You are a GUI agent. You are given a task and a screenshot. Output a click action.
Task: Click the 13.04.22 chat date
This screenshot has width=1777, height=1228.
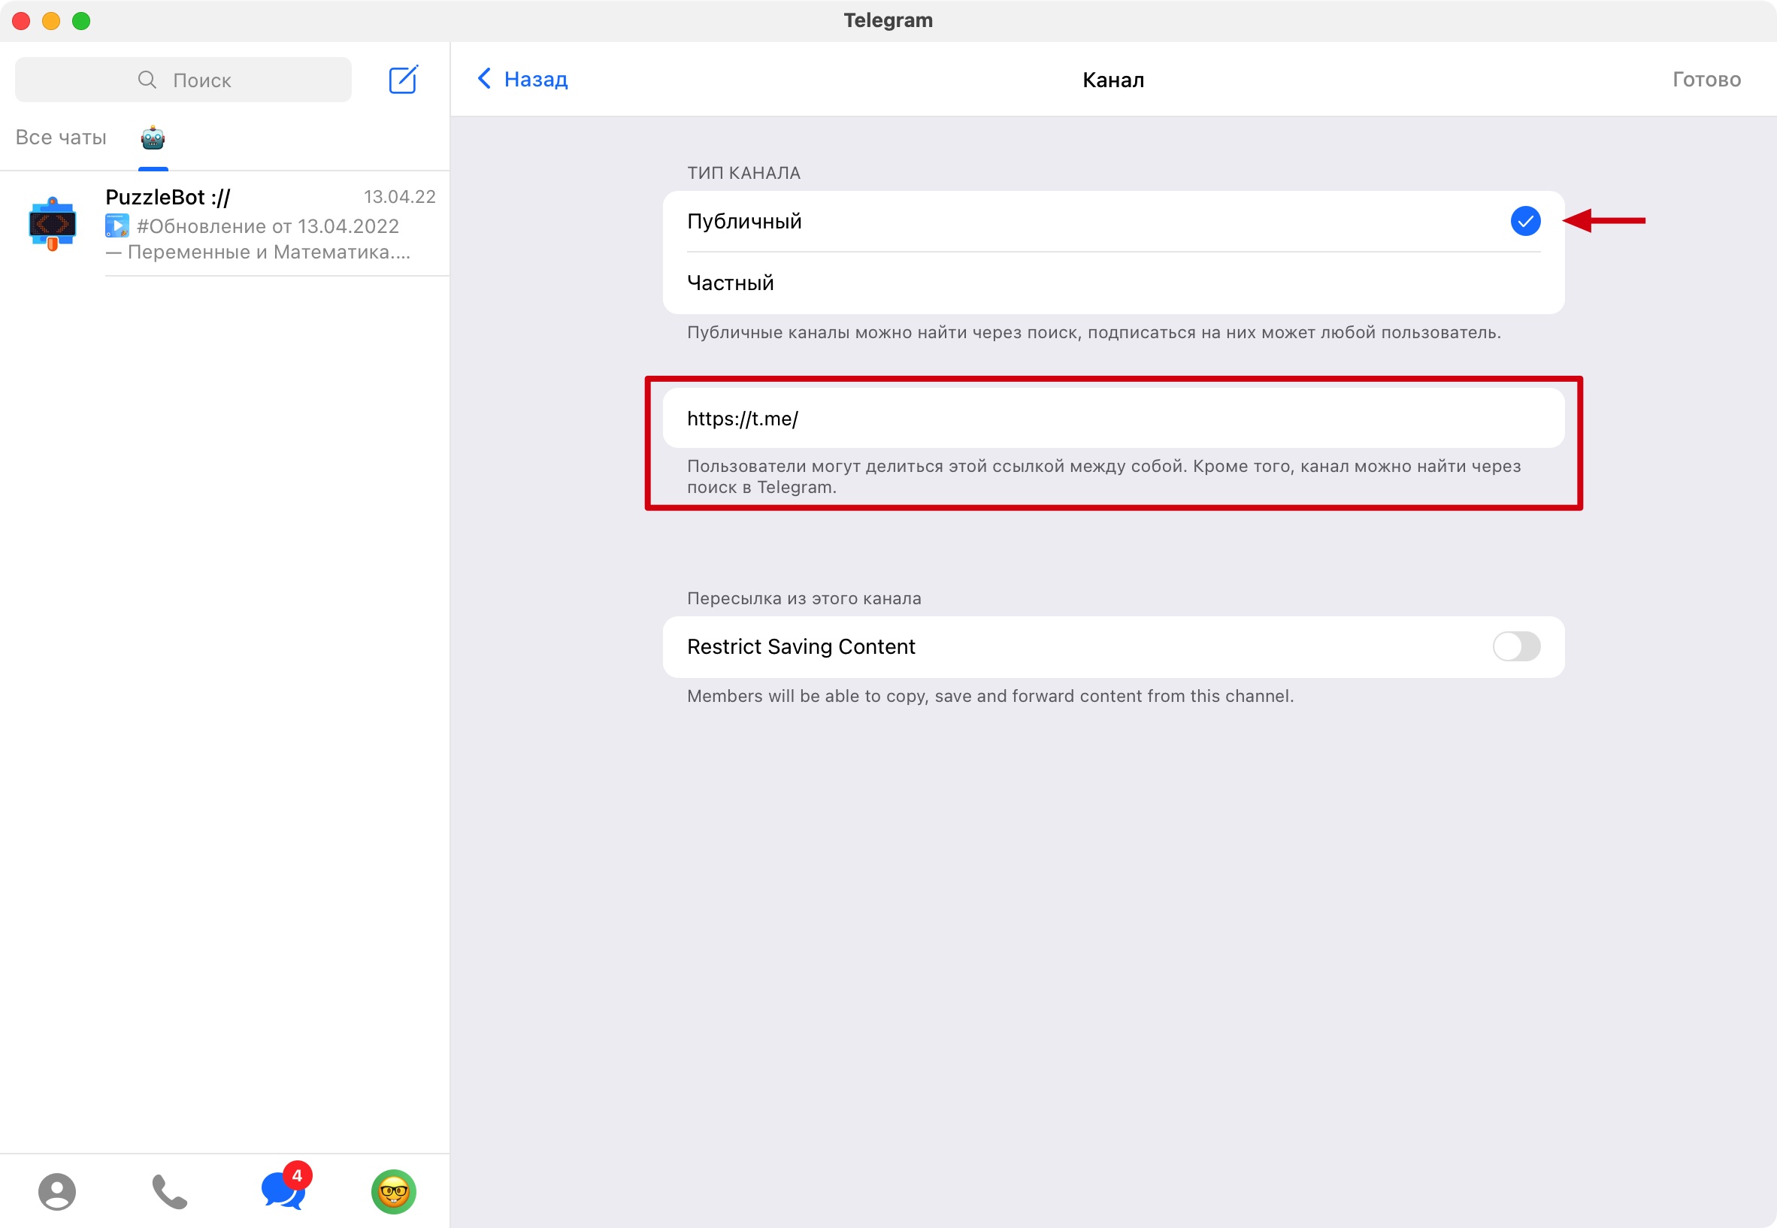(399, 197)
